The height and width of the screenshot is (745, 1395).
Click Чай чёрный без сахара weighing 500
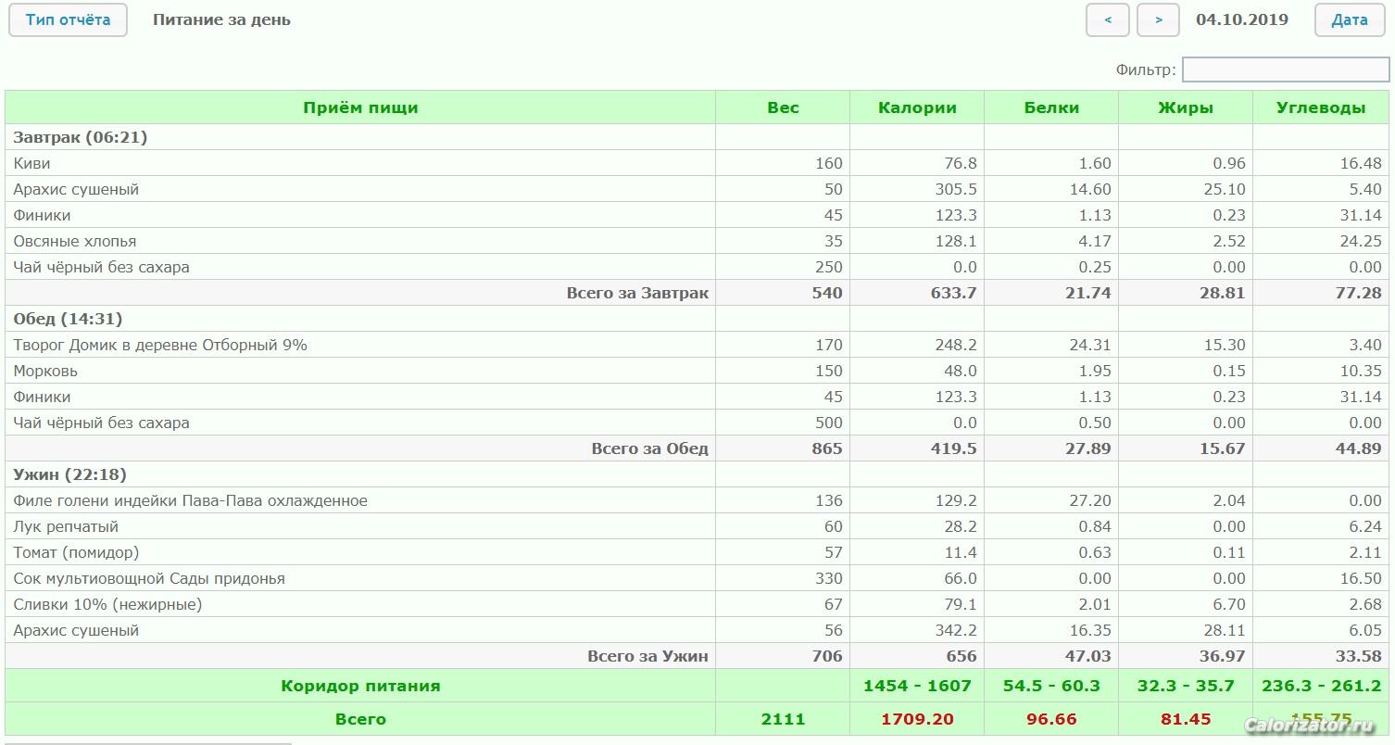101,423
